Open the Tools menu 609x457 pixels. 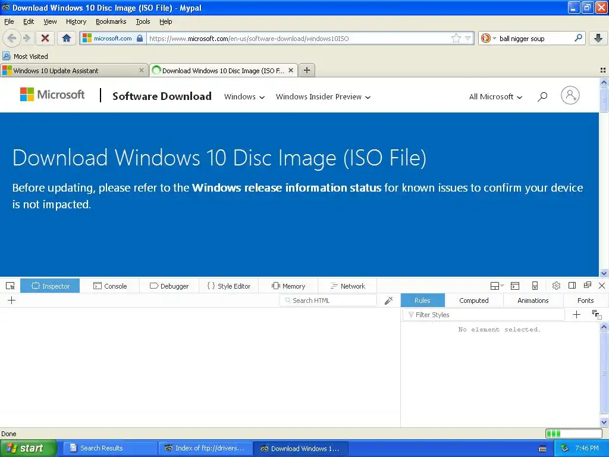[x=143, y=21]
